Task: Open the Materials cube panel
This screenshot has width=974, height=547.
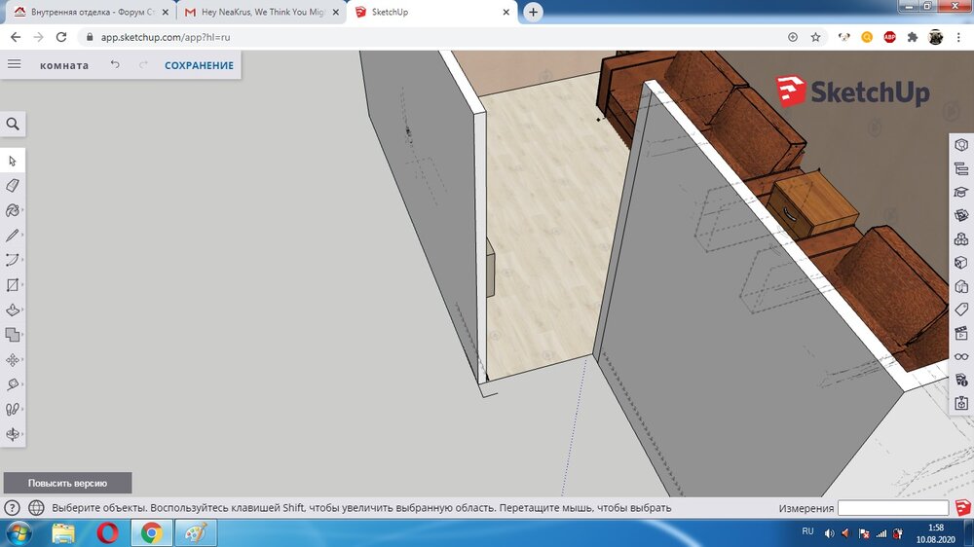Action: click(x=961, y=263)
